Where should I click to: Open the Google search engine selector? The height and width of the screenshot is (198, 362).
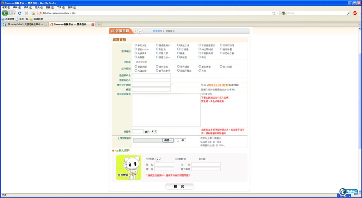[x=284, y=13]
